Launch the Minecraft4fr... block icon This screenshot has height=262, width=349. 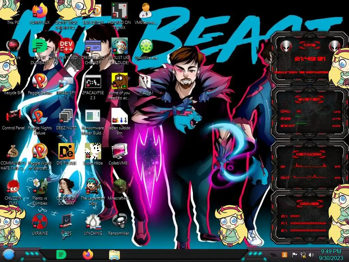click(119, 189)
